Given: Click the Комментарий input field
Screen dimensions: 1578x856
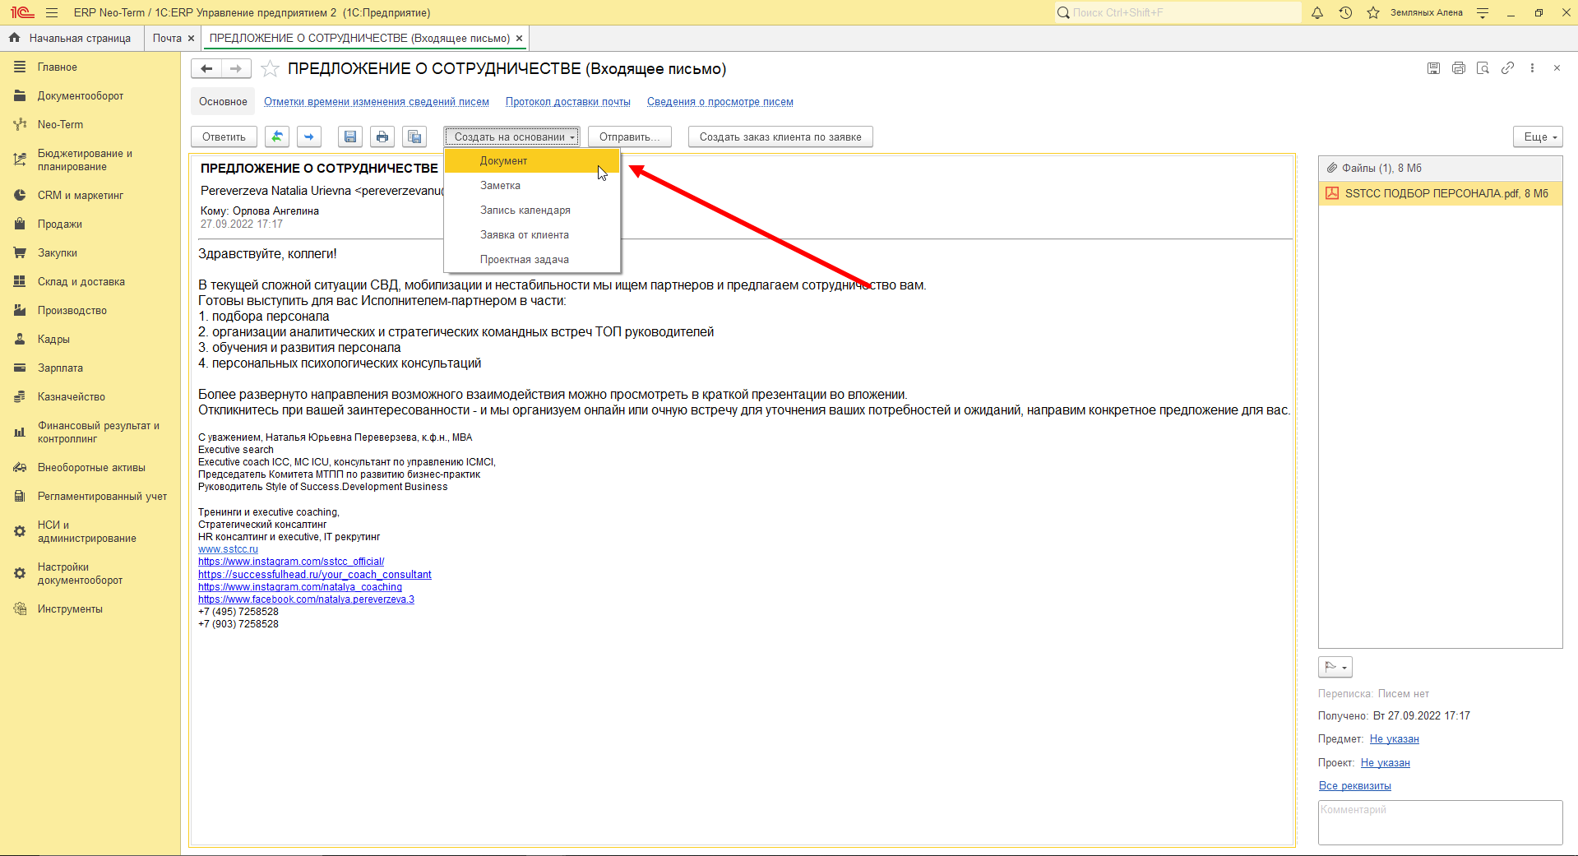Looking at the screenshot, I should pyautogui.click(x=1440, y=822).
